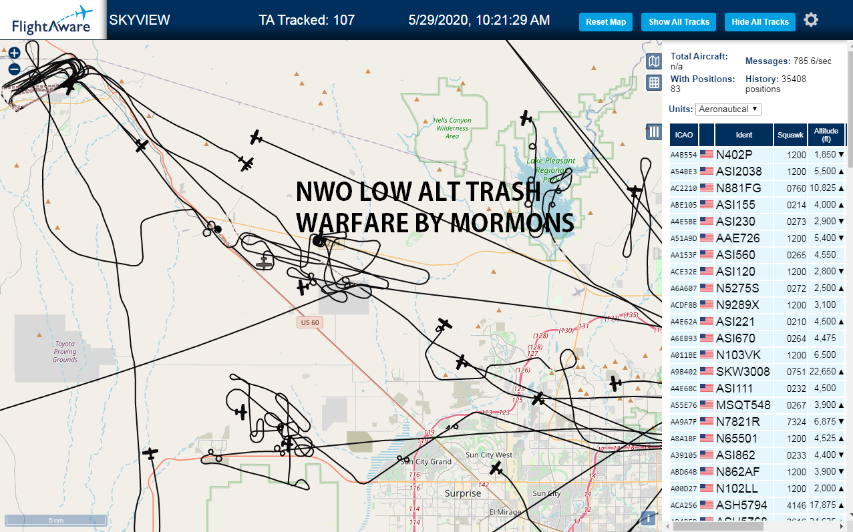Select aircraft N65501 in list

coord(757,439)
